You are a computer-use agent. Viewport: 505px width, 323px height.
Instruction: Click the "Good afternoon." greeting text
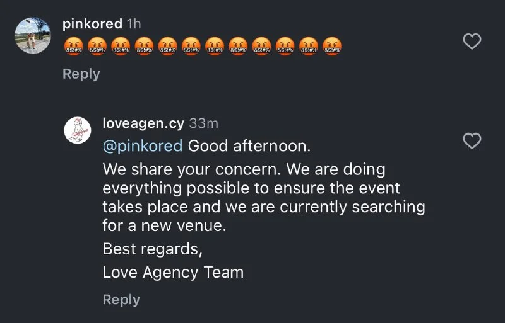(x=249, y=146)
